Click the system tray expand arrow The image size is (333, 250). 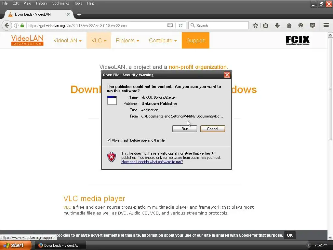309,245
